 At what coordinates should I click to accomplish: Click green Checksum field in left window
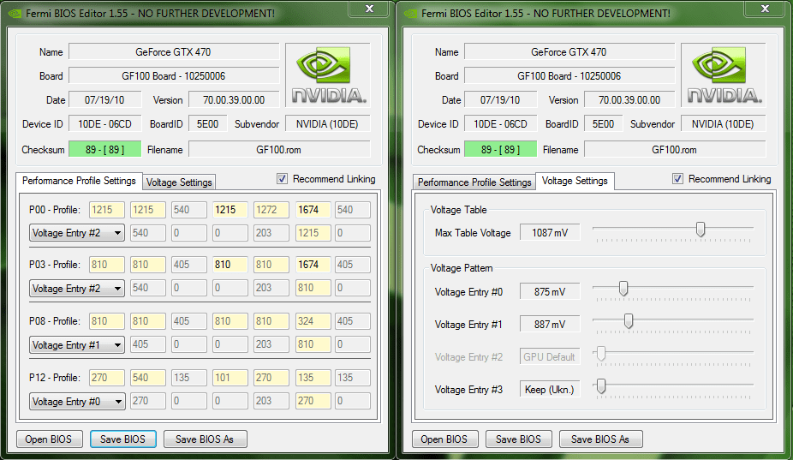point(104,149)
